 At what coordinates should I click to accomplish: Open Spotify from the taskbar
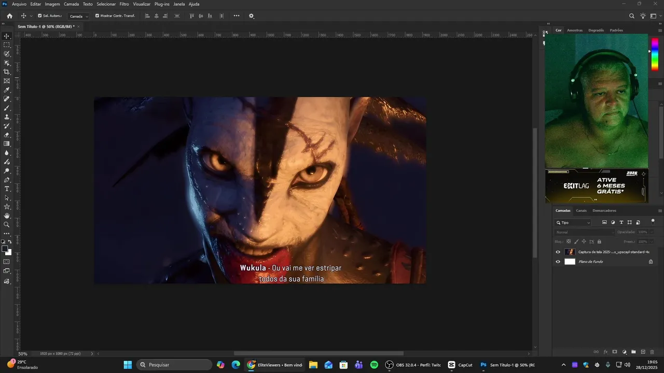[374, 365]
